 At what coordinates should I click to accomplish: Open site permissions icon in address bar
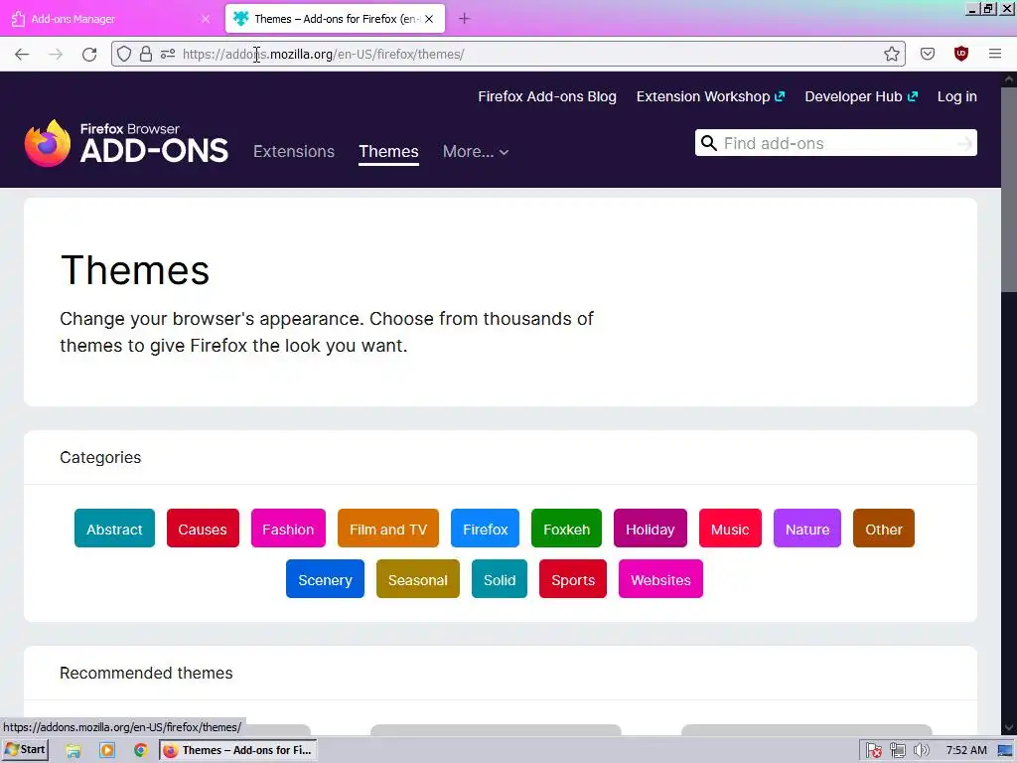tap(168, 54)
